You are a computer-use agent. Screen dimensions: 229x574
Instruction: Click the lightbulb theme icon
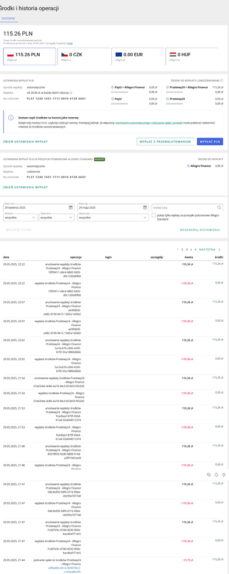point(223,475)
